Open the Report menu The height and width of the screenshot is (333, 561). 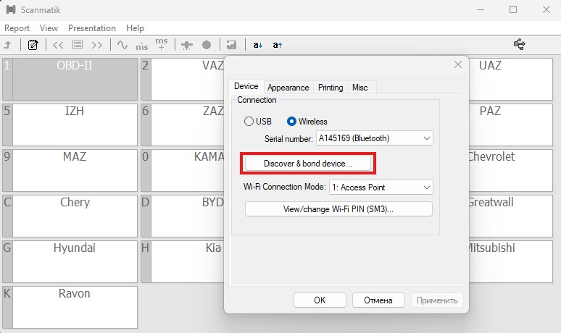coord(17,28)
